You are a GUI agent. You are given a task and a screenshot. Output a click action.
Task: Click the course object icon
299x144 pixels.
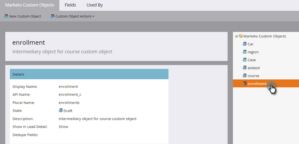(x=245, y=76)
